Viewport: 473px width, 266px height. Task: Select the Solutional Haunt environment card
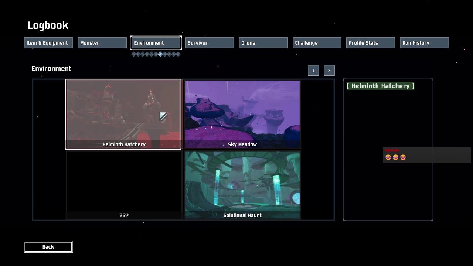pyautogui.click(x=242, y=185)
